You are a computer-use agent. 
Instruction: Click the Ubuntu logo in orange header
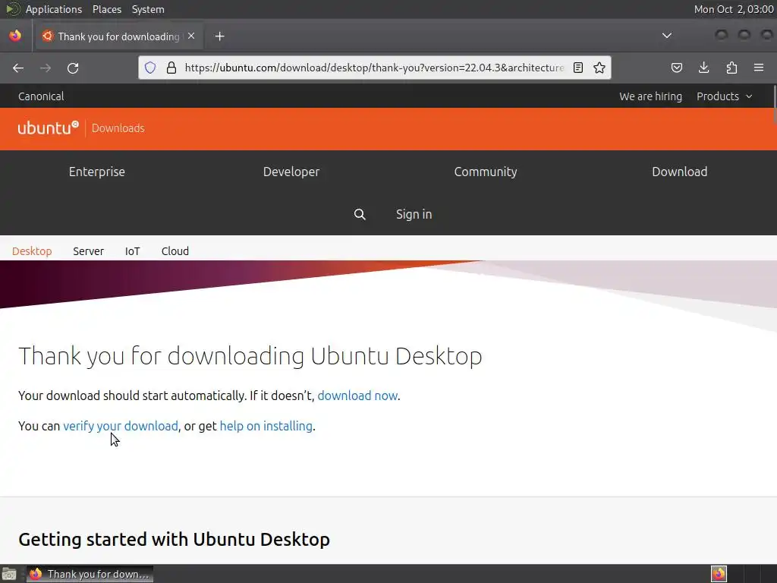tap(48, 128)
